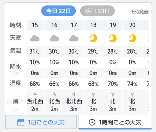Click the cloud icon for 15時

pos(35,39)
